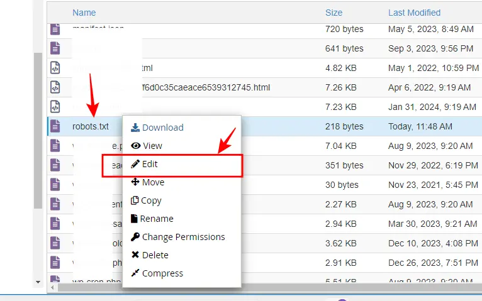482x301 pixels.
Task: Pick Move in the context menu
Action: click(x=147, y=182)
